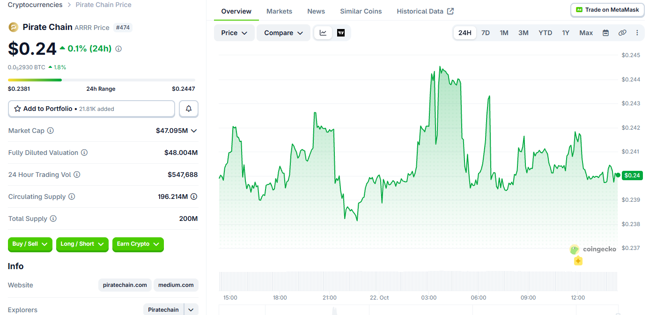Open the Compare dropdown
Viewport: 649px width, 315px height.
click(283, 33)
